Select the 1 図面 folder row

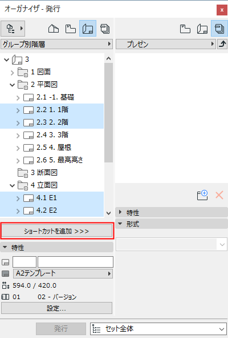point(52,72)
